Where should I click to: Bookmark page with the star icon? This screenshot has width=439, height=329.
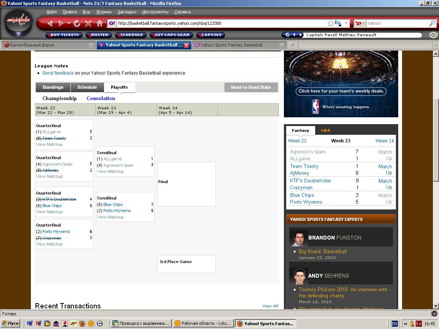pyautogui.click(x=331, y=23)
